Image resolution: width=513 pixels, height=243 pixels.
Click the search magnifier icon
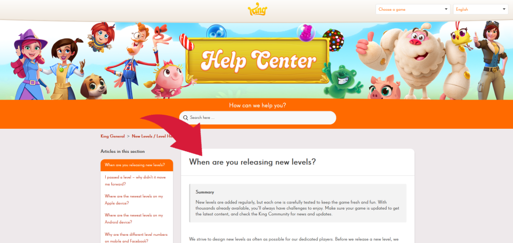[186, 118]
